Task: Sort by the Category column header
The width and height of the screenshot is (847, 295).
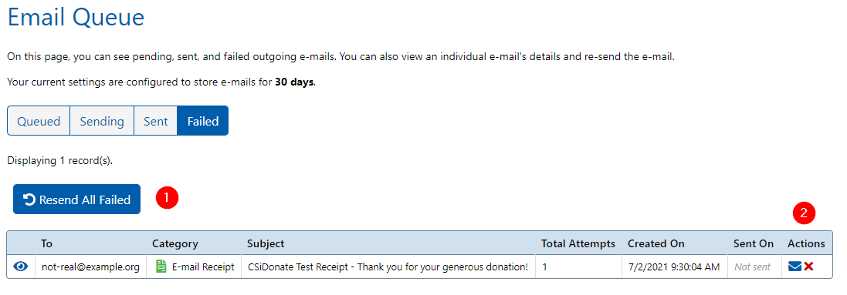Action: [175, 243]
